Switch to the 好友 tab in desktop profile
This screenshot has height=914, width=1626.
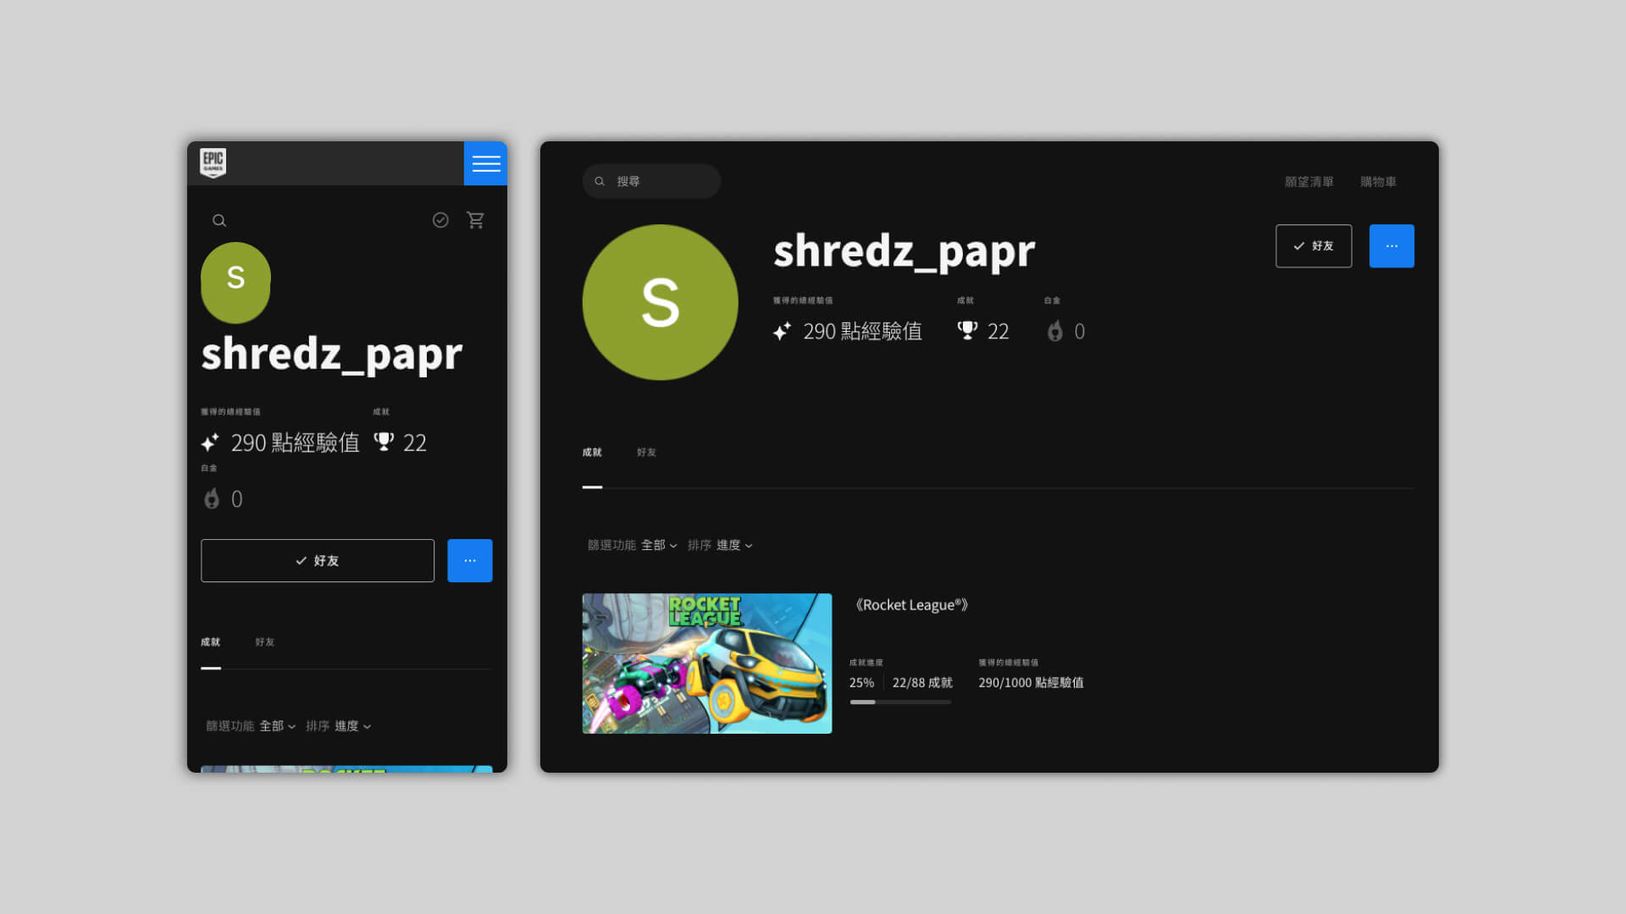[x=646, y=453]
